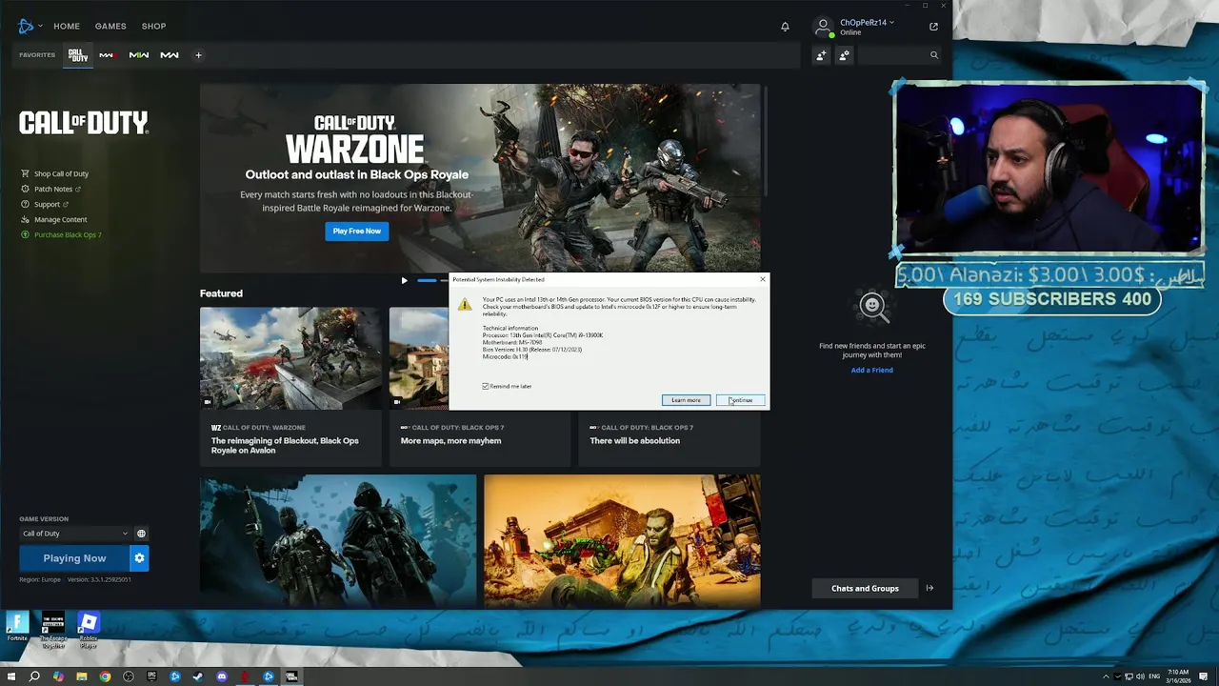Image resolution: width=1219 pixels, height=686 pixels.
Task: Add a game to favorites with plus icon
Action: pyautogui.click(x=198, y=55)
